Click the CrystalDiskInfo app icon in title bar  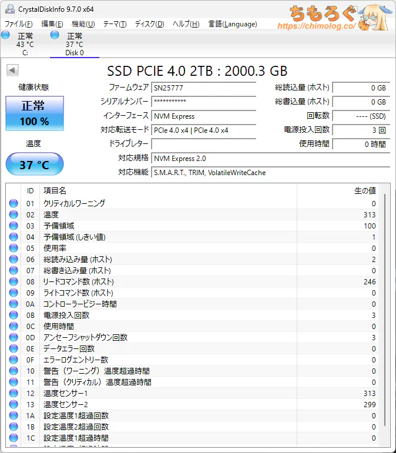tap(9, 9)
